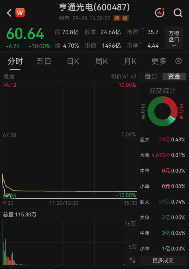Switch to the 五日 tab
Image resolution: width=189 pixels, height=269 pixels.
[x=44, y=61]
